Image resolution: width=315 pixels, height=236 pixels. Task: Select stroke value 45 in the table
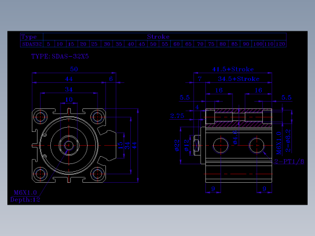click(142, 44)
